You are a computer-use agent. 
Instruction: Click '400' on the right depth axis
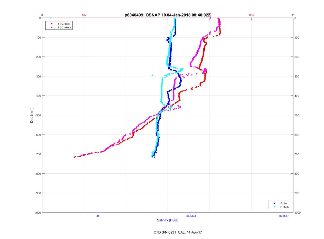pyautogui.click(x=297, y=96)
